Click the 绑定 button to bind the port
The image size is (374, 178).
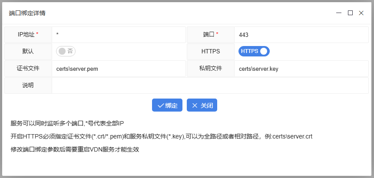[x=167, y=105]
